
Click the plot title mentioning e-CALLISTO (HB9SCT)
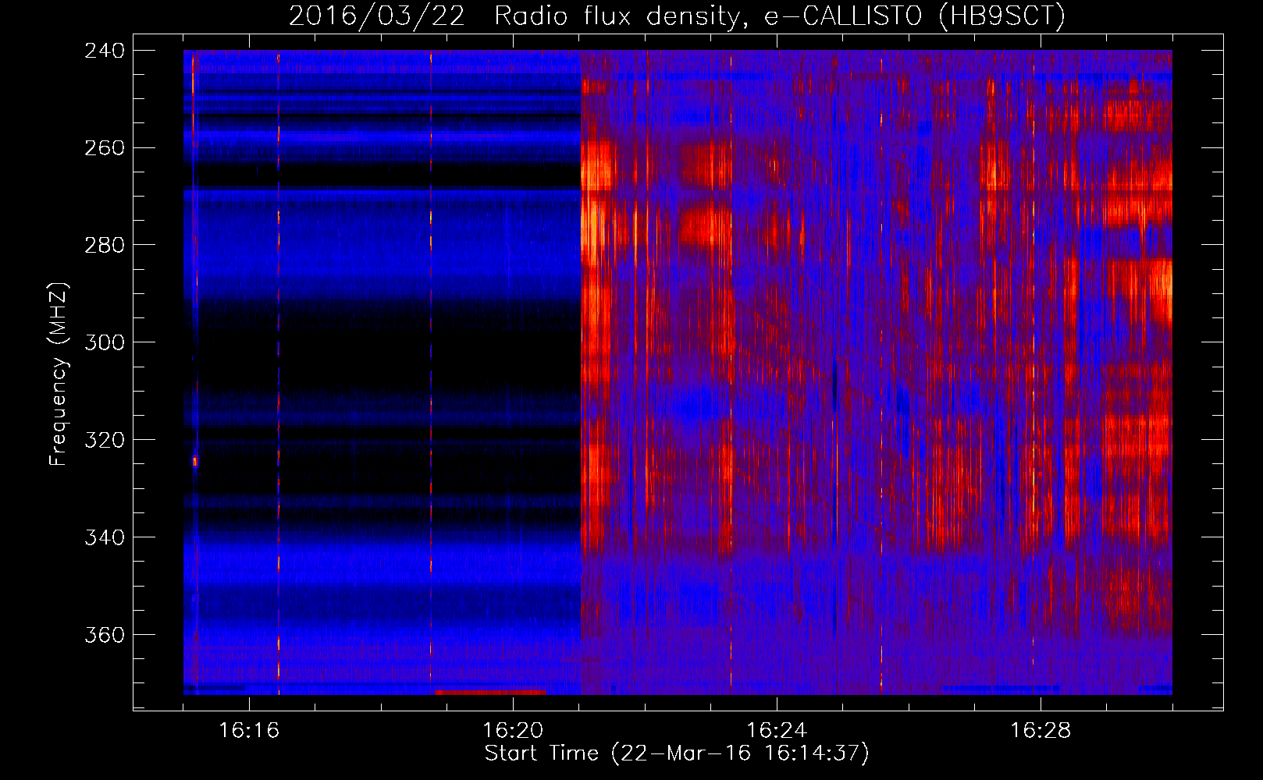click(677, 16)
